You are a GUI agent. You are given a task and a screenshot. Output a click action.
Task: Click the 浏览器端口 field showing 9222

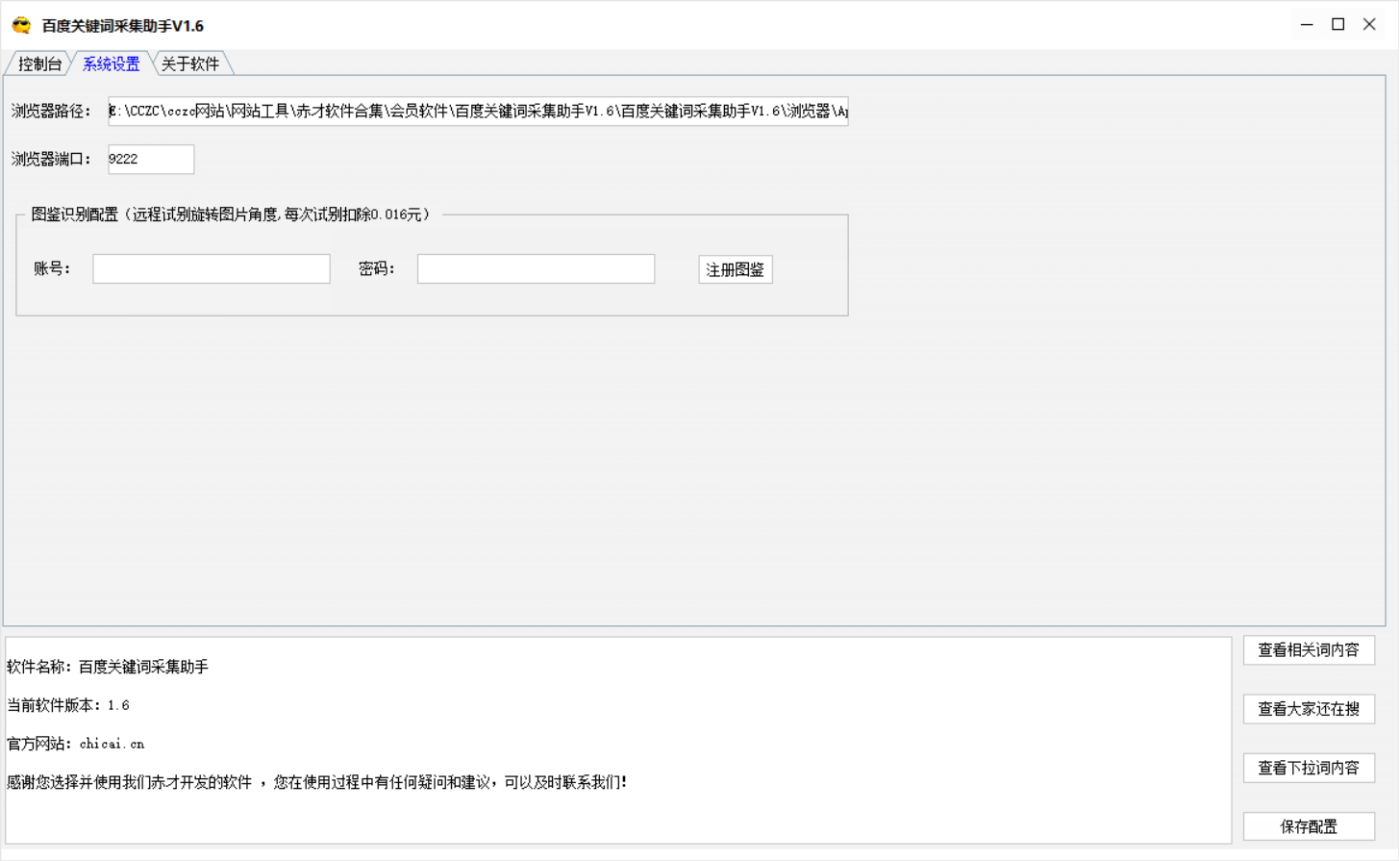coord(151,159)
